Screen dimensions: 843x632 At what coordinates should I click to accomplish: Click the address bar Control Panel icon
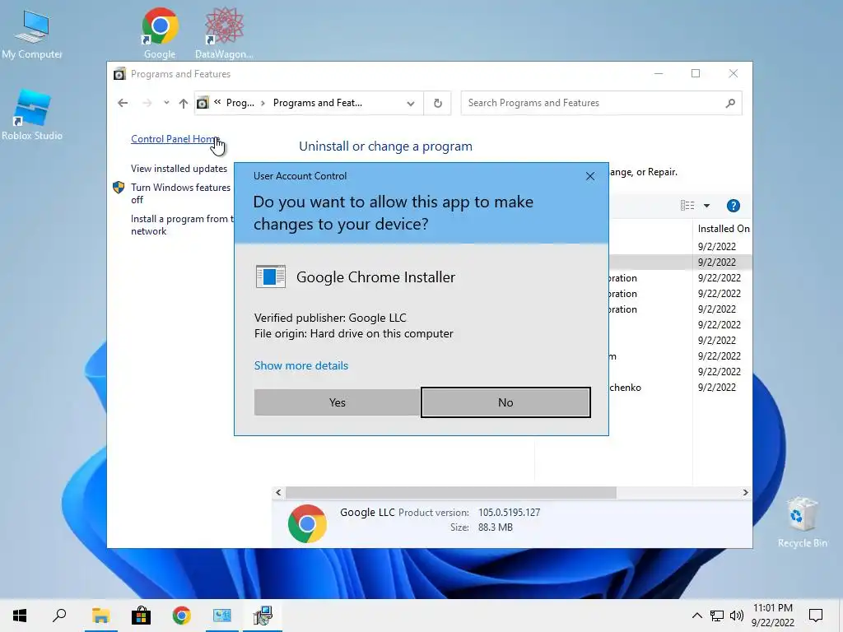click(x=203, y=103)
